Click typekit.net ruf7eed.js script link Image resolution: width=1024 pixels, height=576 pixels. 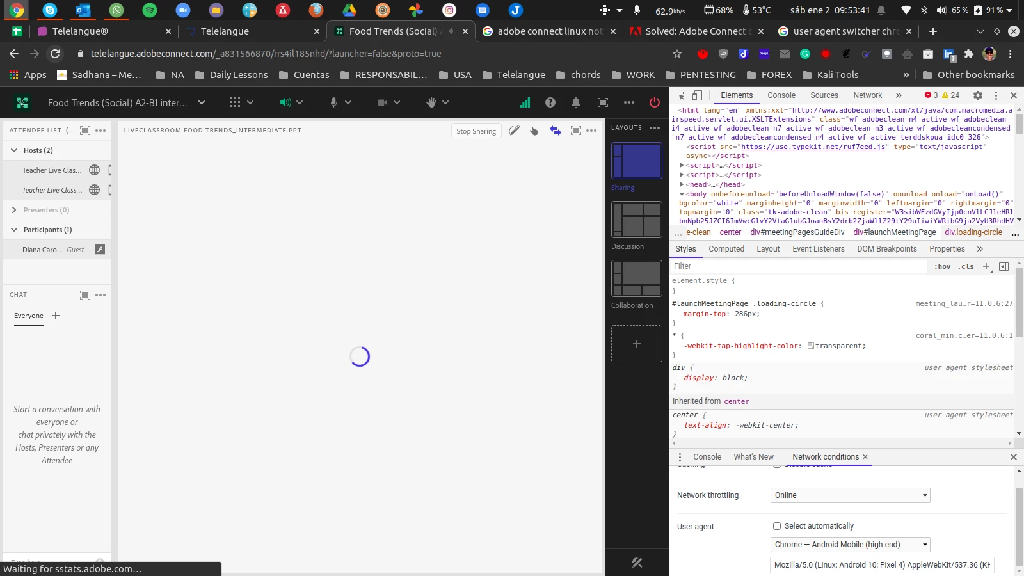[x=813, y=147]
